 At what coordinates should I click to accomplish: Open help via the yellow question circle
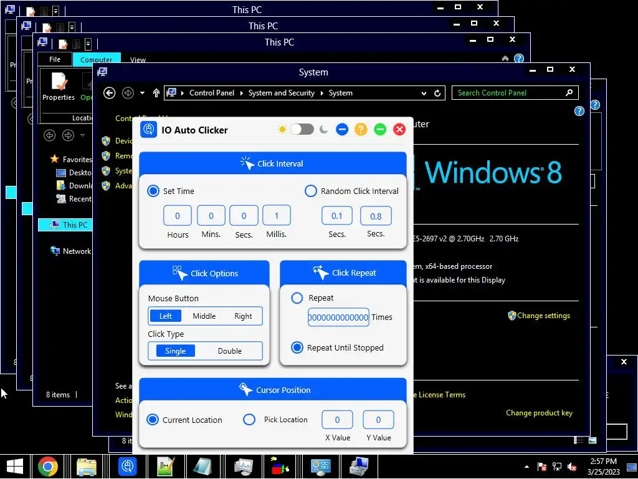[x=361, y=130]
